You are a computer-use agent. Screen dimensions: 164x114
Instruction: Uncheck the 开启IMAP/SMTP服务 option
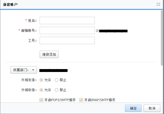pyautogui.click(x=81, y=100)
